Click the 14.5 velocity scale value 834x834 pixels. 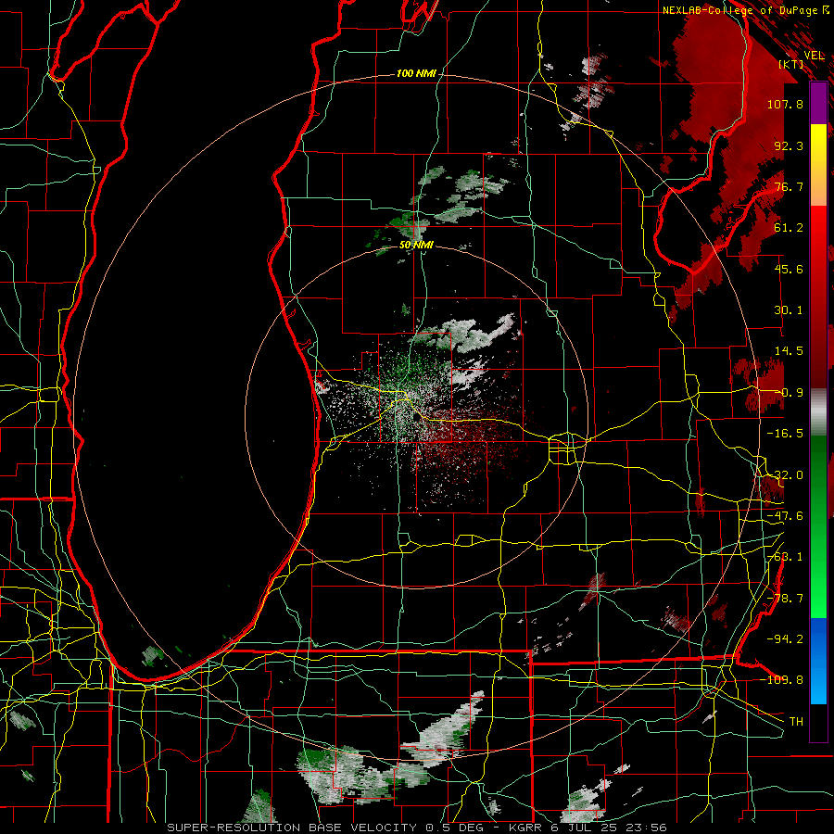pos(789,351)
